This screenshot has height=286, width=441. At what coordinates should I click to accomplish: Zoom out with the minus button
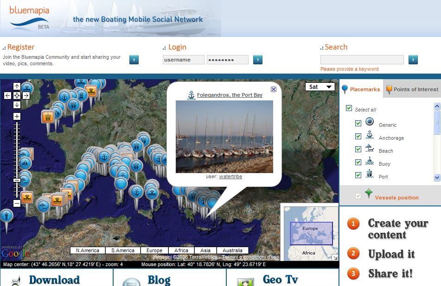click(17, 203)
